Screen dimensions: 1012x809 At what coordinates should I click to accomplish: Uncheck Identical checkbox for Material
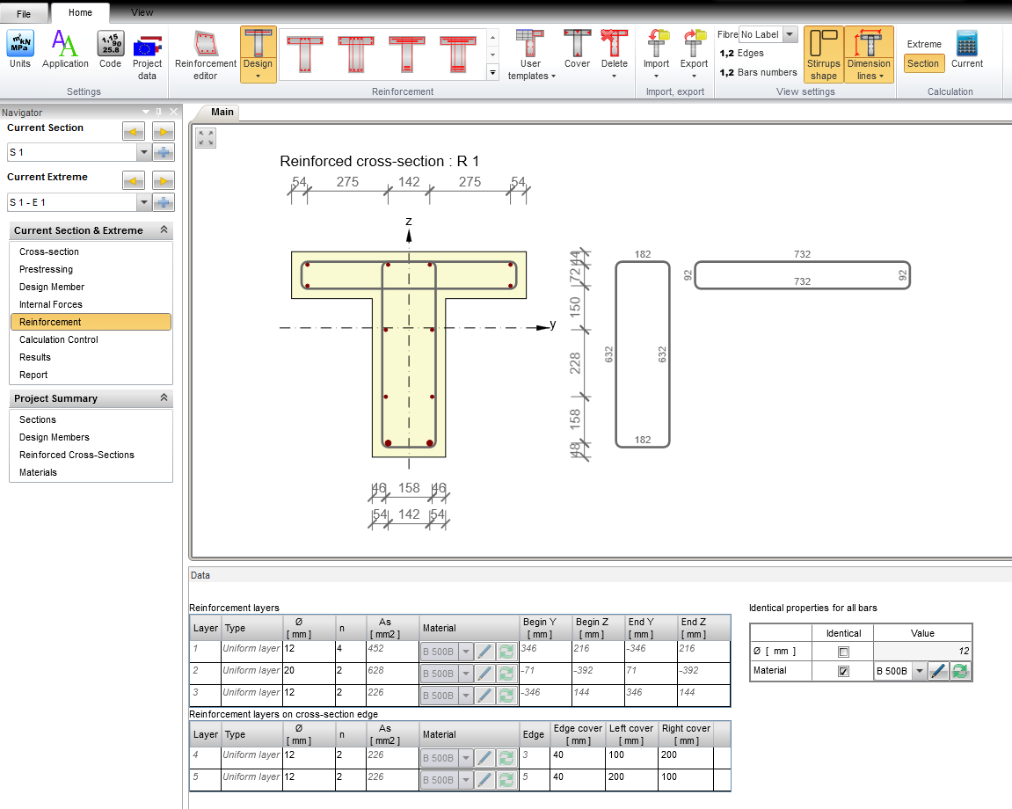pos(844,671)
